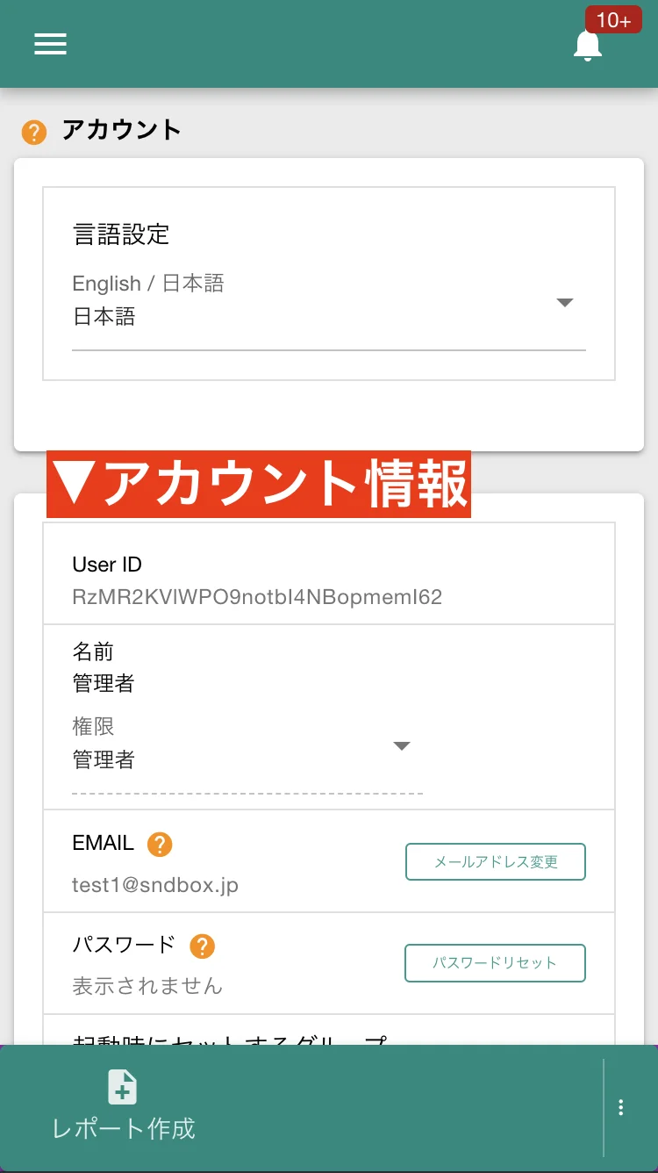This screenshot has width=658, height=1173.
Task: Click パスワードリセット button
Action: pyautogui.click(x=495, y=963)
